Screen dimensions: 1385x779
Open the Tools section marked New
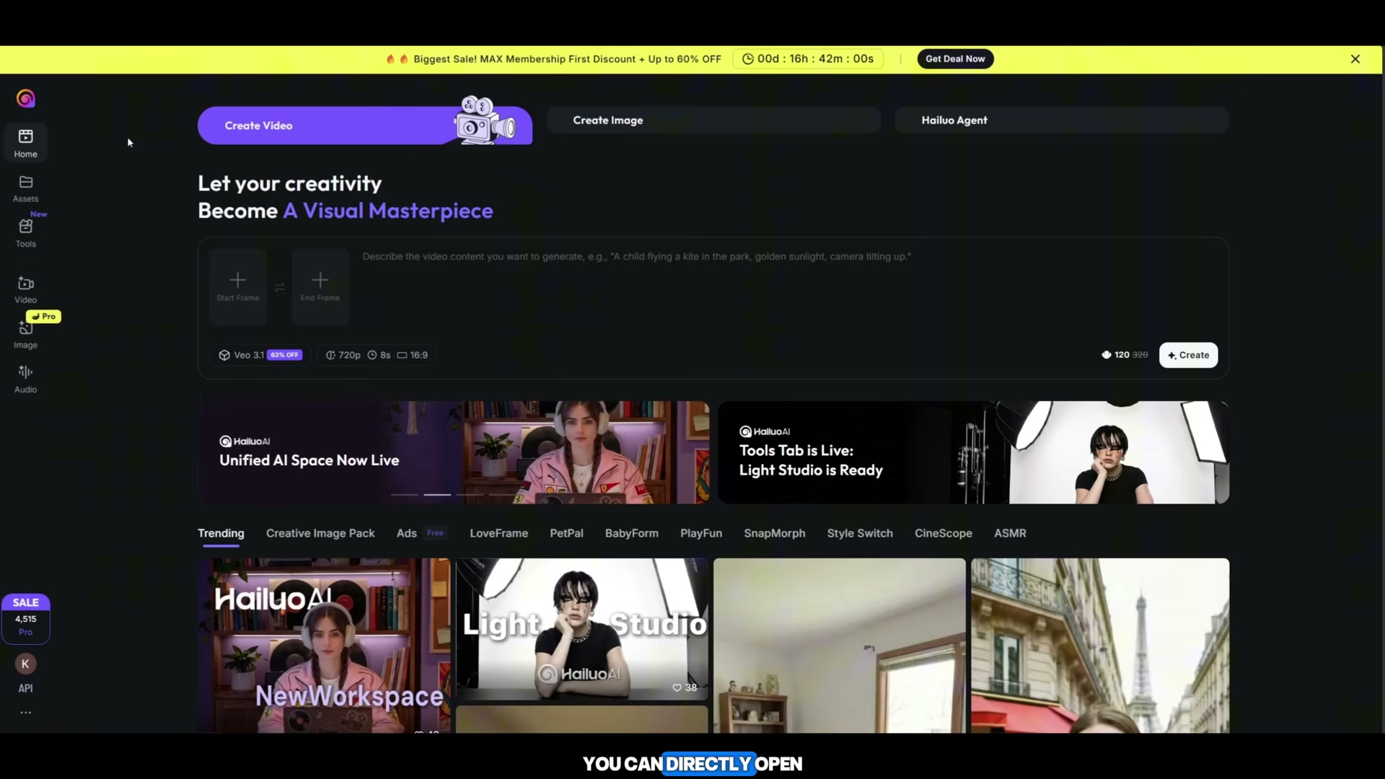[25, 232]
